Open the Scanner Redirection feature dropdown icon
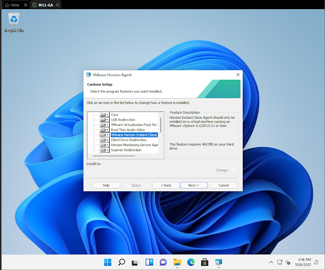 pyautogui.click(x=104, y=150)
